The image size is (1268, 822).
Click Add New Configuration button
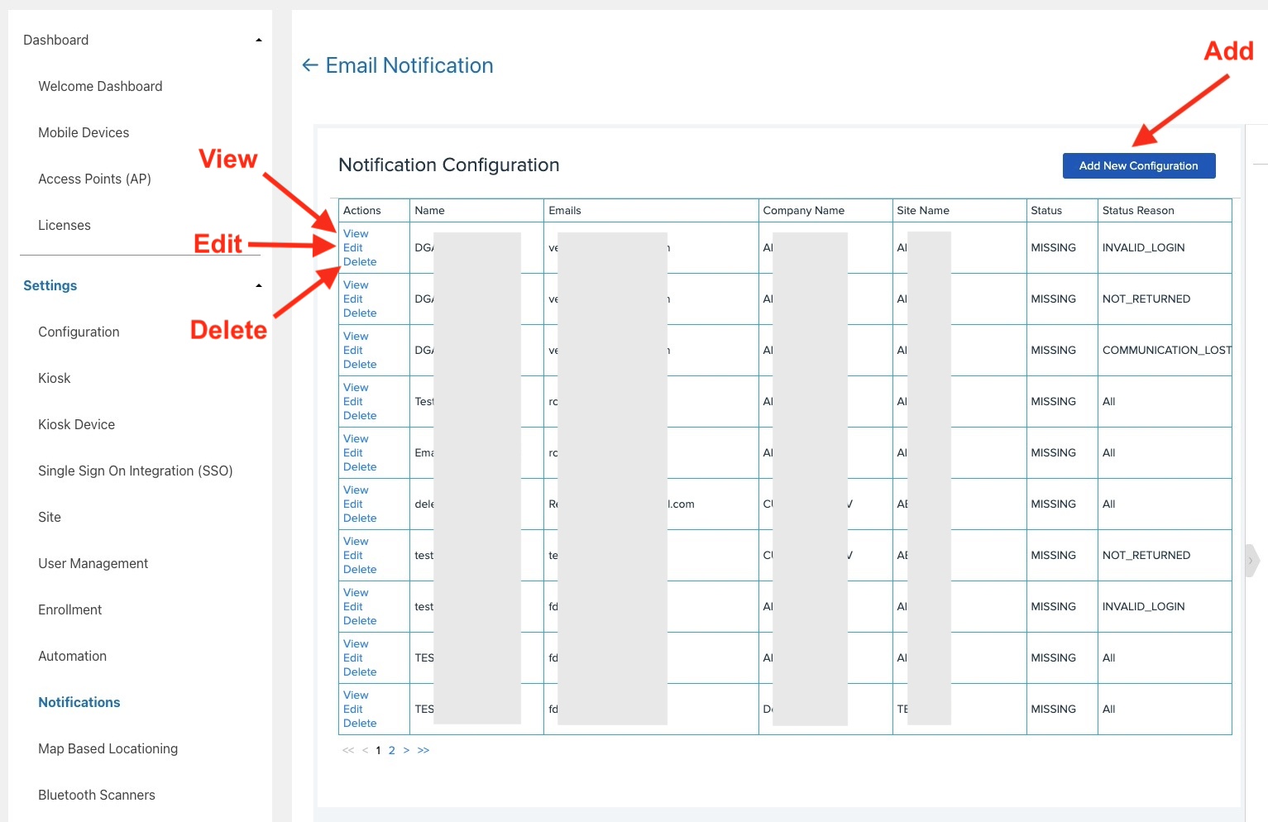pos(1138,165)
